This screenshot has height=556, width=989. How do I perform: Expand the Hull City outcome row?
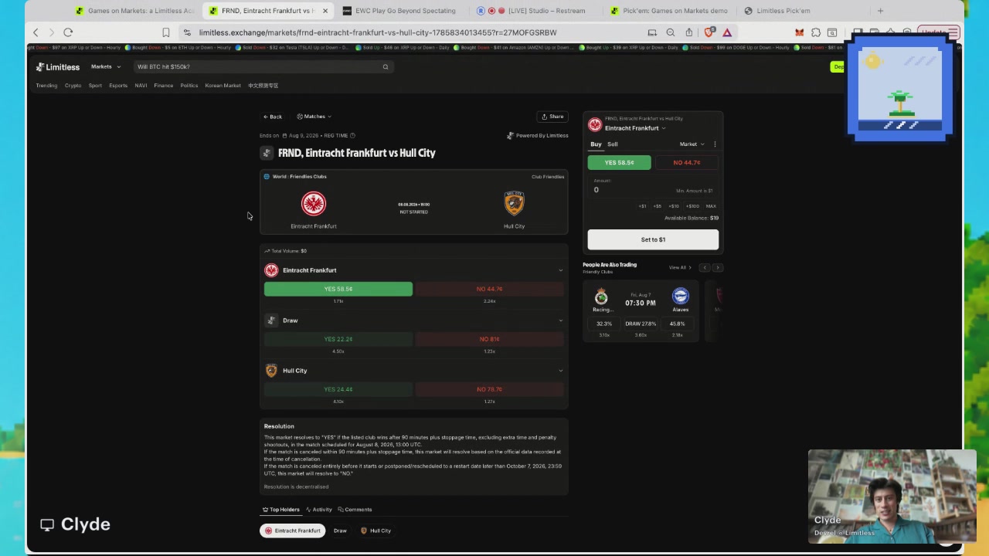(561, 371)
